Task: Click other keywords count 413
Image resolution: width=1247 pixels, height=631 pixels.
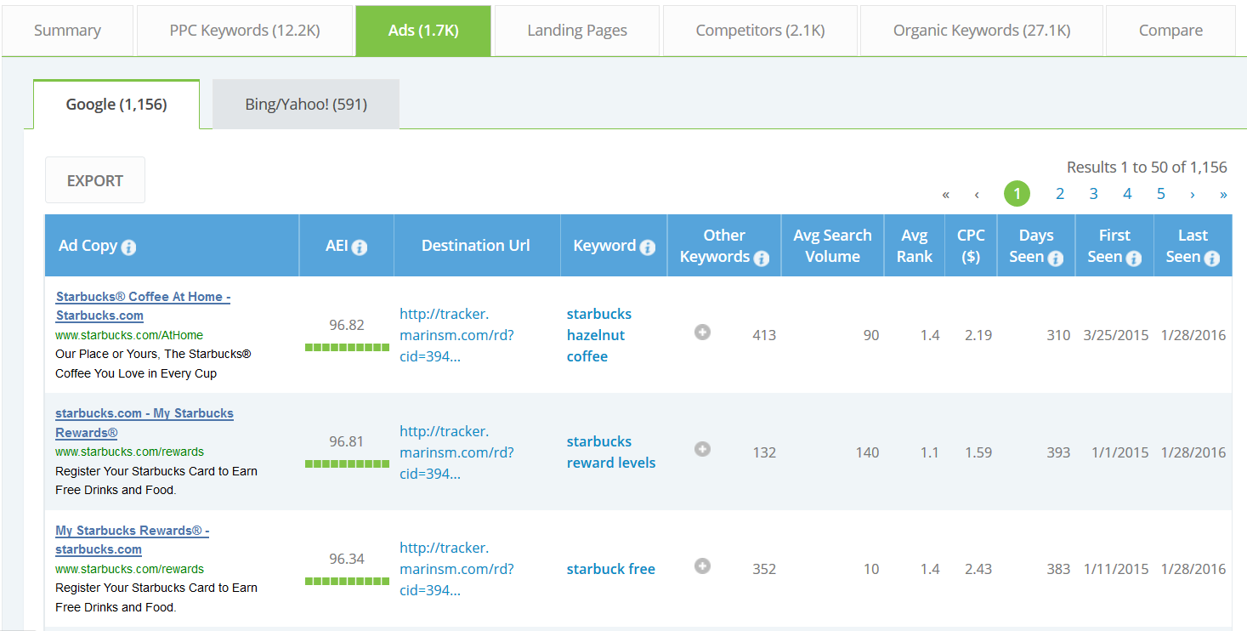Action: tap(764, 335)
